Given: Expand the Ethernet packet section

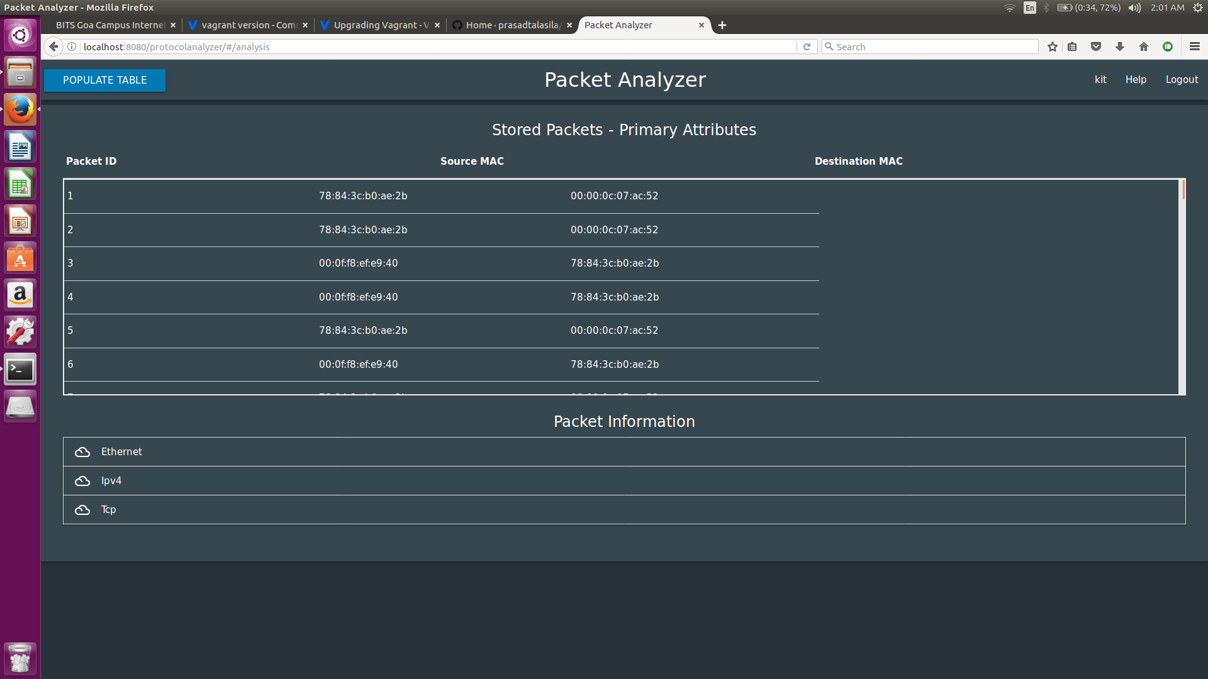Looking at the screenshot, I should click(x=121, y=451).
